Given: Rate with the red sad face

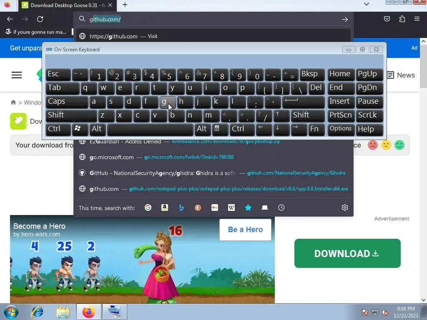Looking at the screenshot, I should [372, 145].
